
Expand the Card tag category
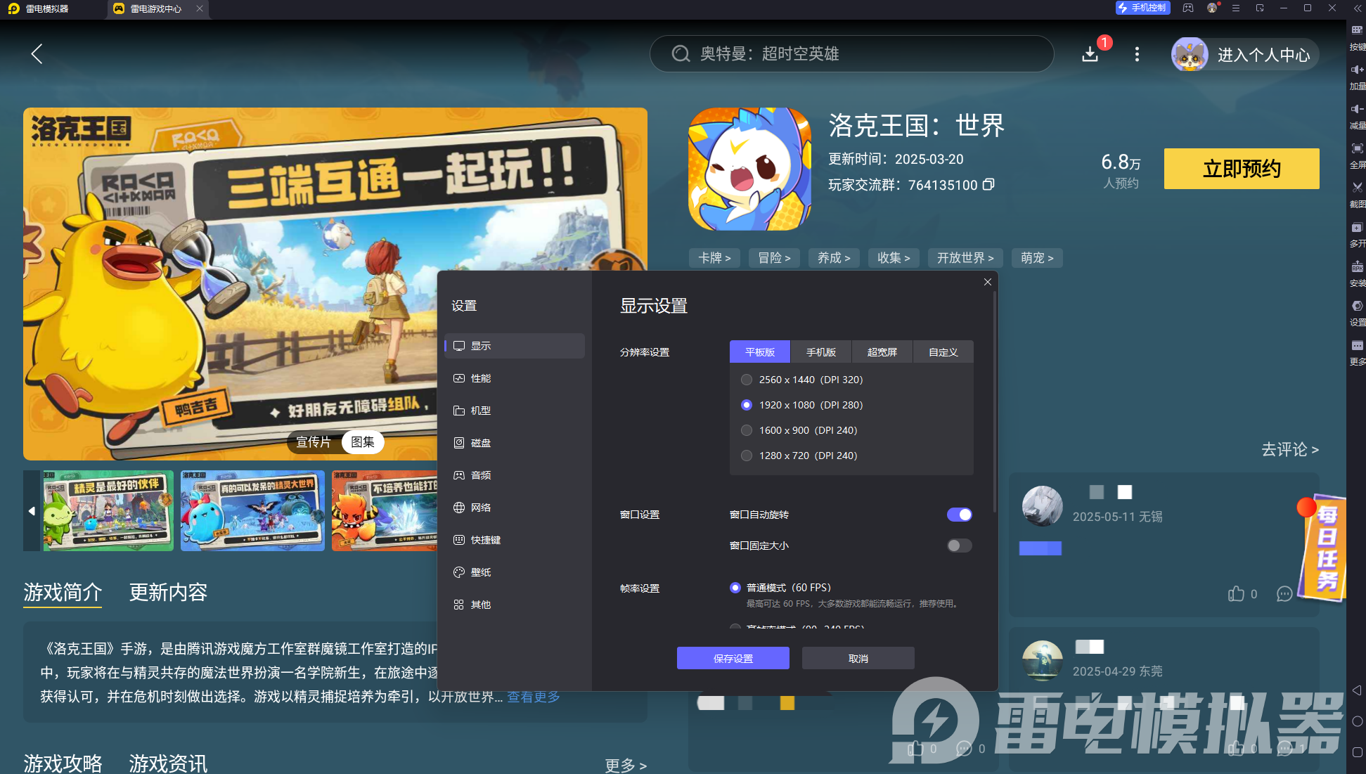click(714, 258)
